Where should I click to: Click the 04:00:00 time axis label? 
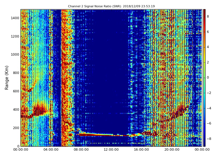(x=51, y=150)
